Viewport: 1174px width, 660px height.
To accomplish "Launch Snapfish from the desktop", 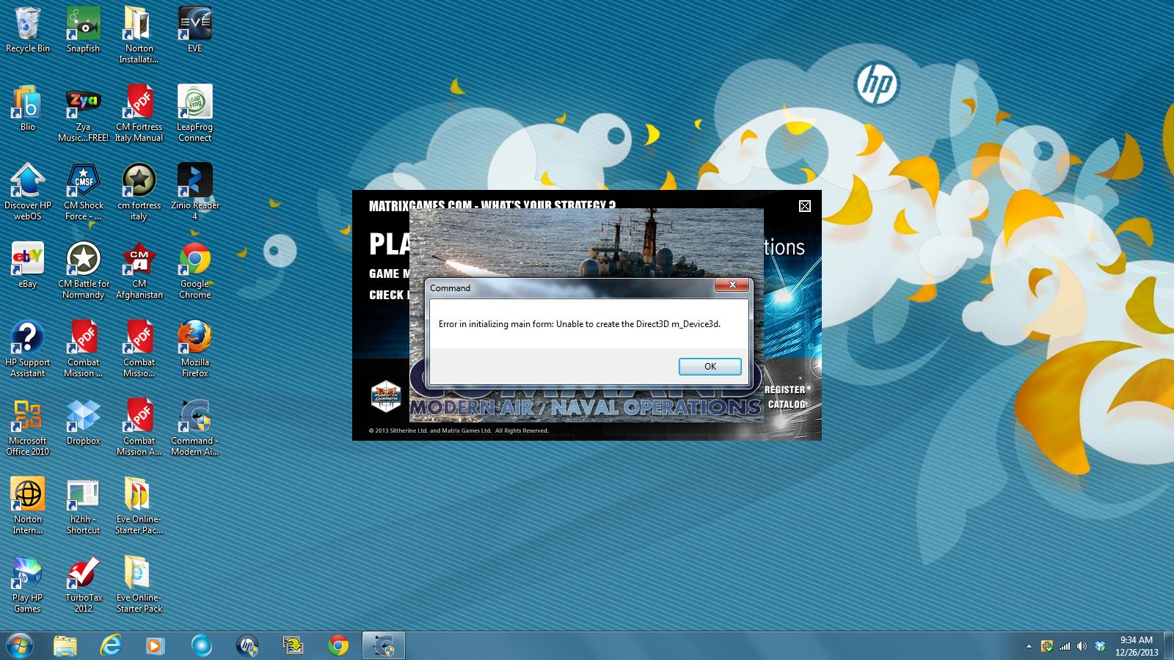I will click(83, 30).
